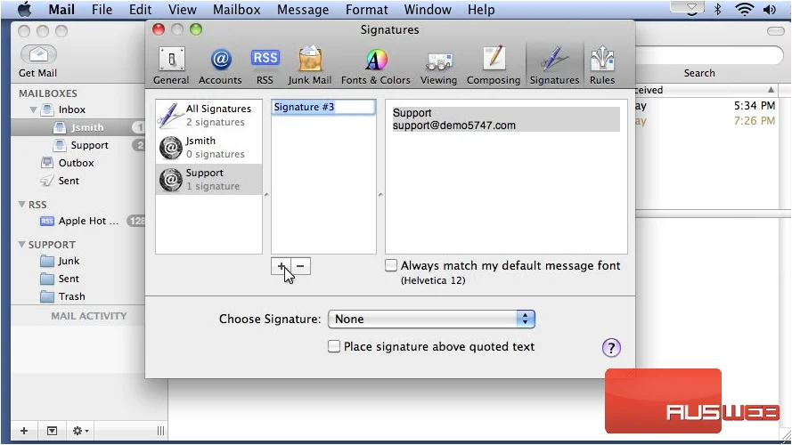Click the MAIL ACTIVITY header
This screenshot has height=445, width=792.
click(89, 316)
